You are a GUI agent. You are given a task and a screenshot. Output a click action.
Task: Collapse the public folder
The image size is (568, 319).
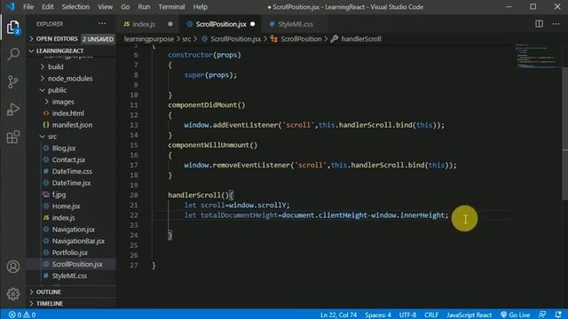(x=57, y=90)
